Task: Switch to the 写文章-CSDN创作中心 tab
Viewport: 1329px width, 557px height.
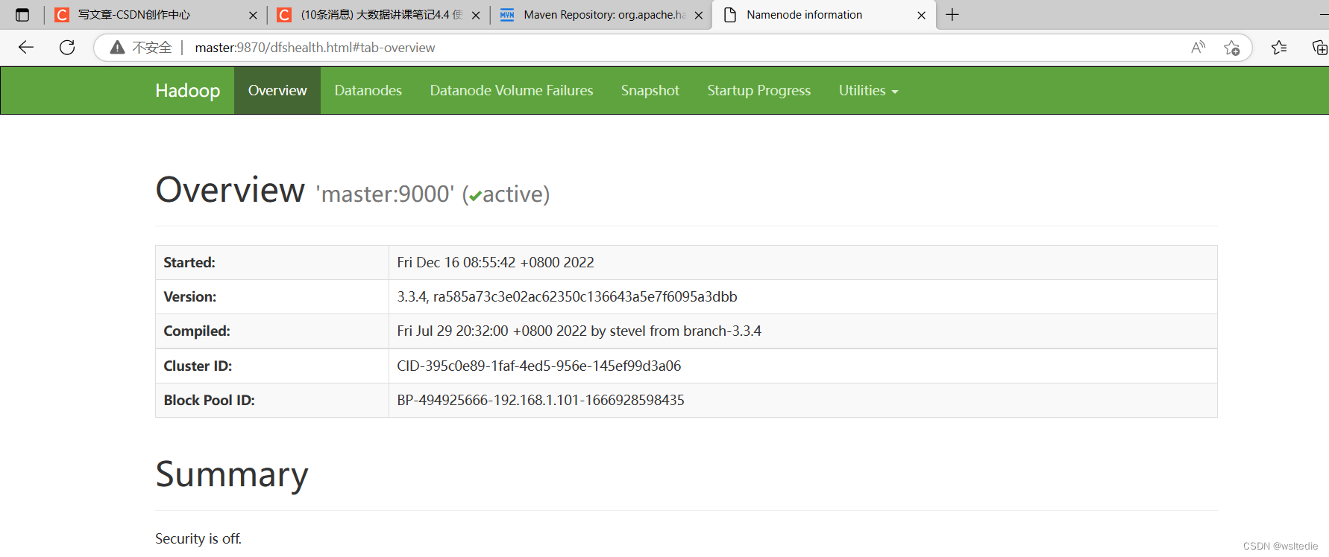Action: coord(155,15)
